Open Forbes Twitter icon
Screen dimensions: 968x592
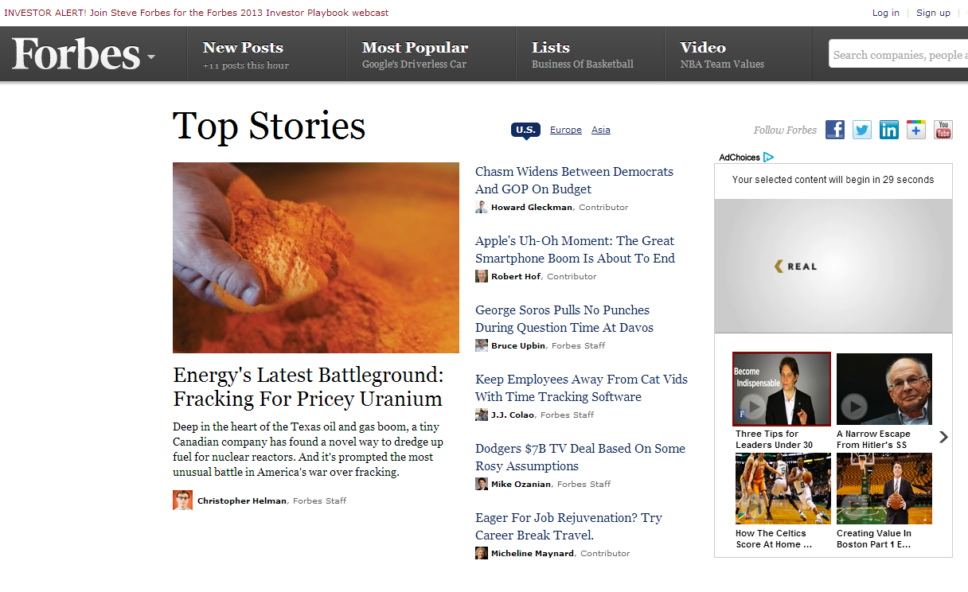click(862, 130)
